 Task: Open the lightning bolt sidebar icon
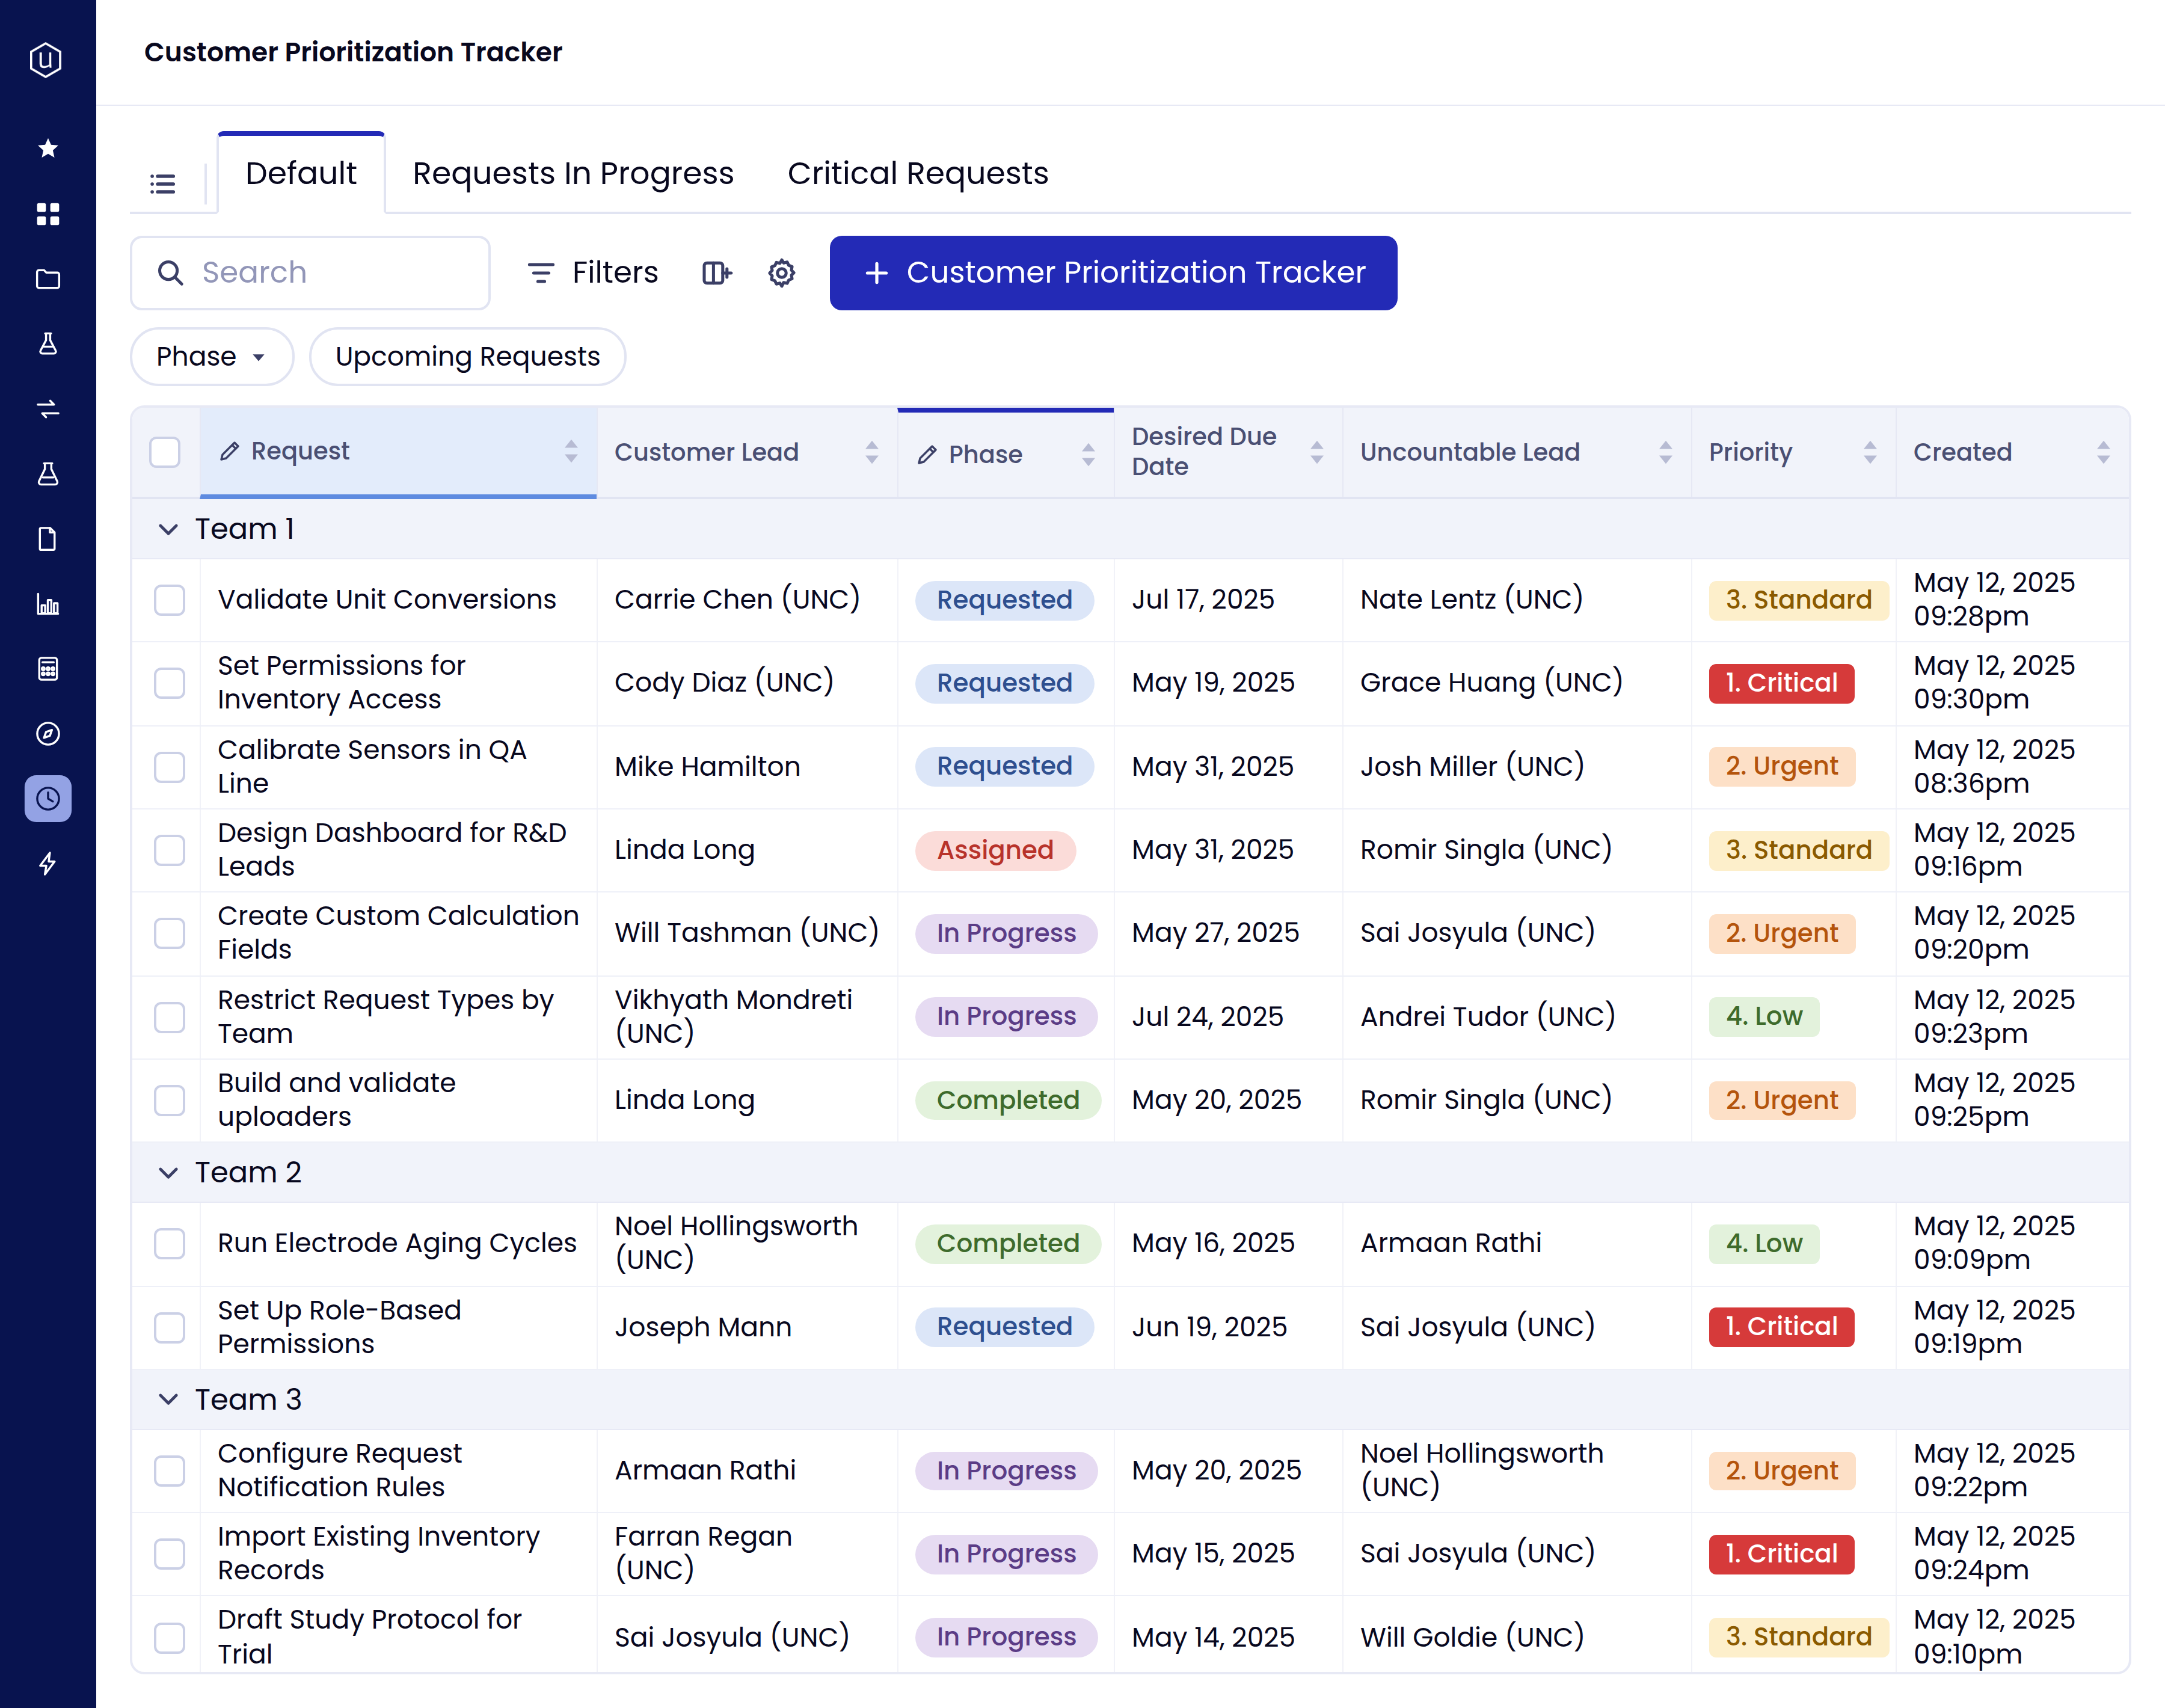tap(47, 864)
